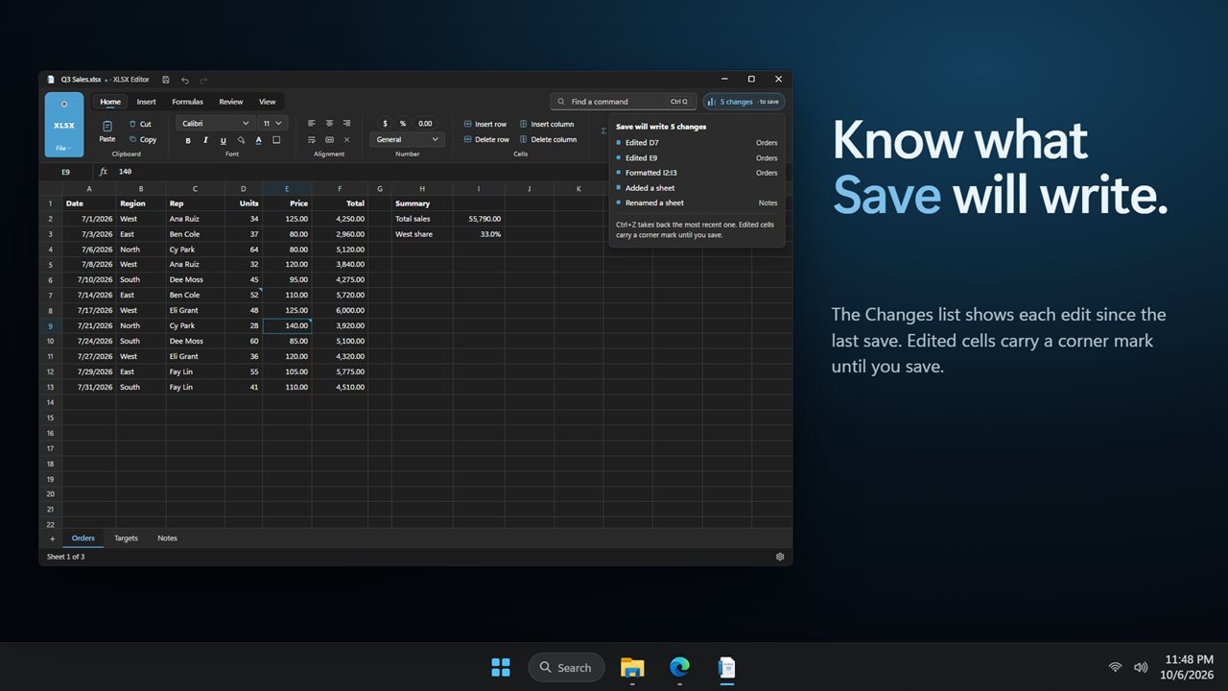Apply currency dollar format

coord(385,123)
